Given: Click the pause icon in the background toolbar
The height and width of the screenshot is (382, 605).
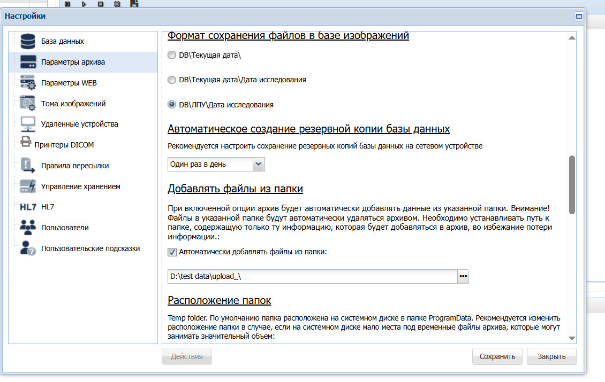Looking at the screenshot, I should (x=67, y=4).
